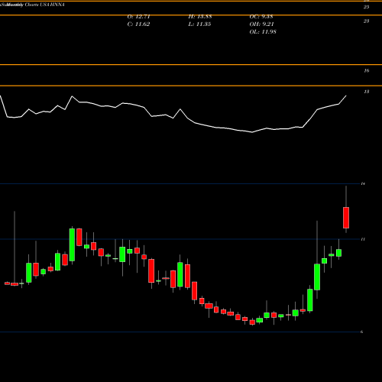Select the 'OH: 9.21' value
The height and width of the screenshot is (382, 382).
[x=261, y=24]
